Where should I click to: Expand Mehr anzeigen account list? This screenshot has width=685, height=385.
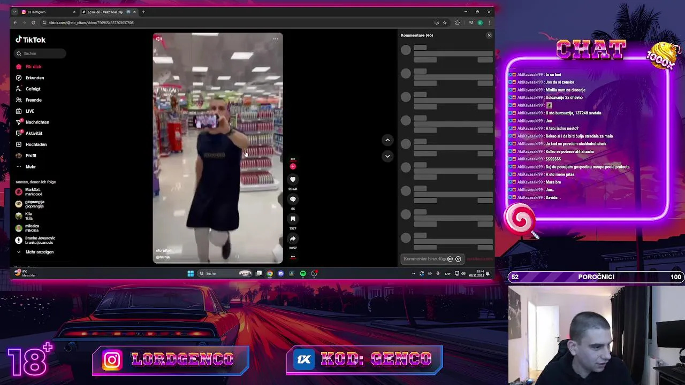click(39, 252)
